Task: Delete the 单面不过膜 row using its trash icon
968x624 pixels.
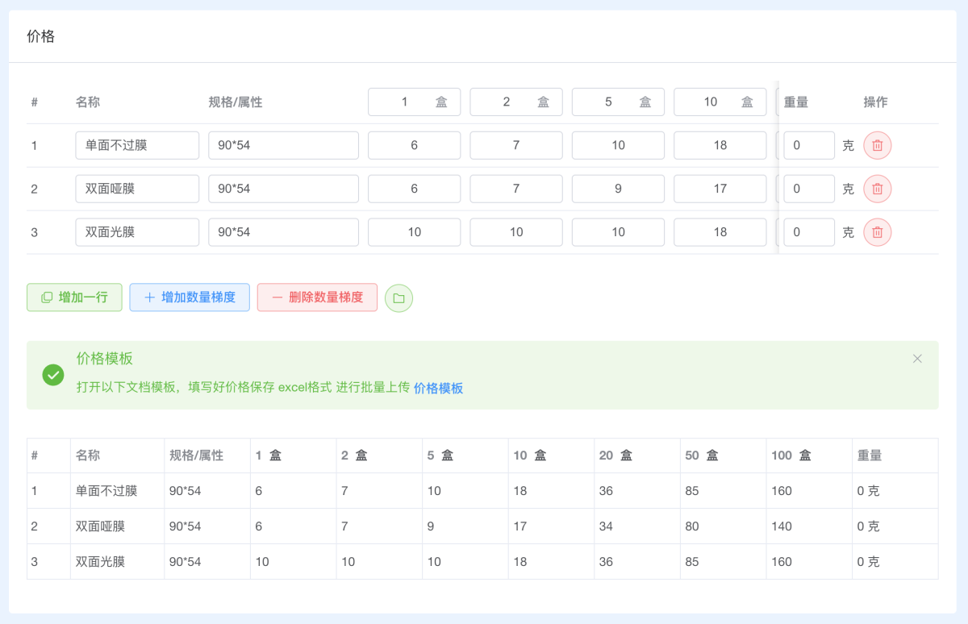Action: tap(877, 145)
